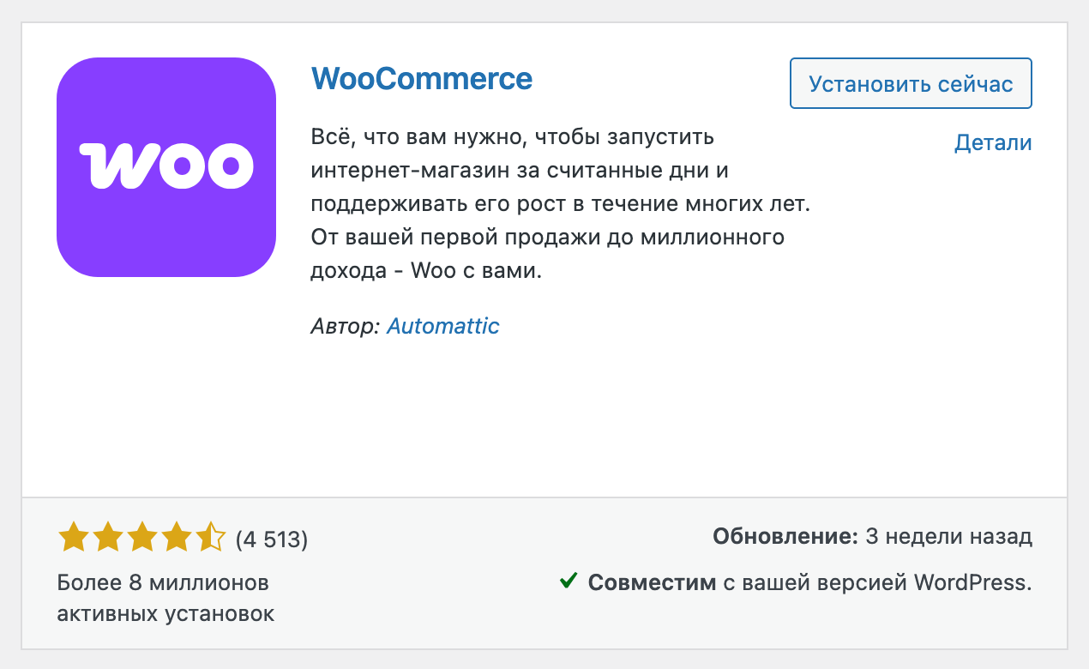Click the italic "Автор:" label
1089x669 pixels.
tap(345, 326)
